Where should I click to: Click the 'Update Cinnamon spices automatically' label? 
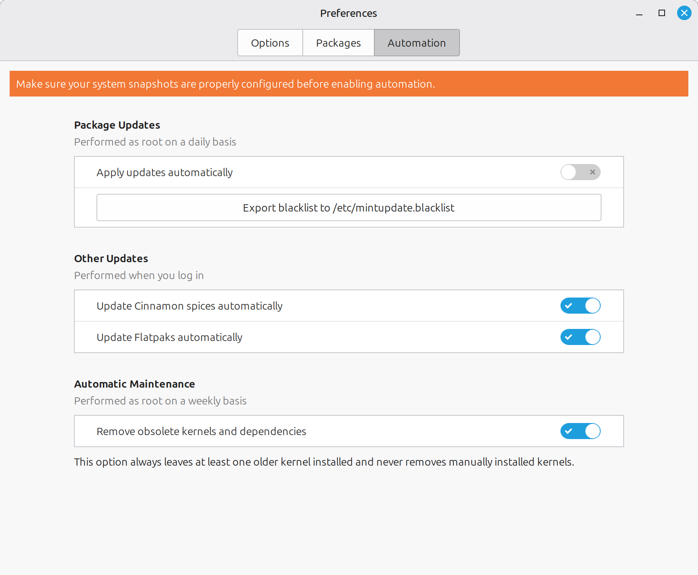coord(190,306)
